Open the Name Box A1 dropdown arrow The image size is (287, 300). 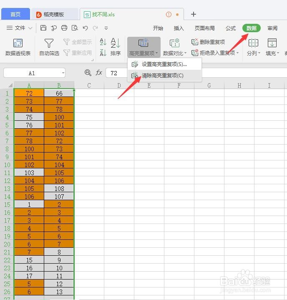[63, 73]
